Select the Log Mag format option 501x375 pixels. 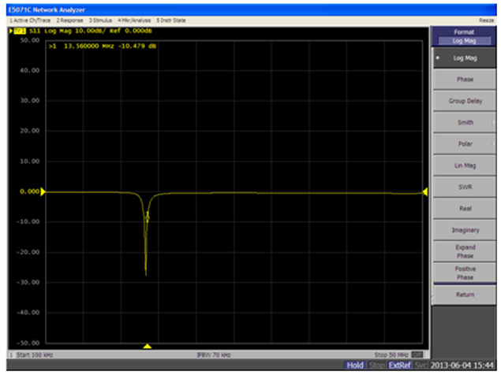(465, 58)
